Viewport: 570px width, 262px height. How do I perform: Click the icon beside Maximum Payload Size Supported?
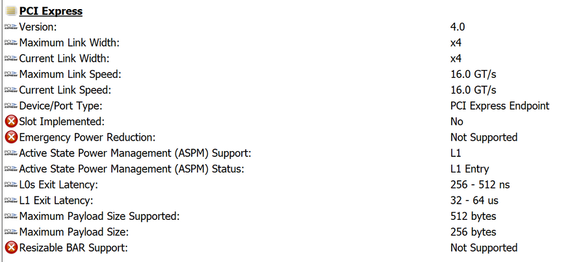pyautogui.click(x=10, y=216)
